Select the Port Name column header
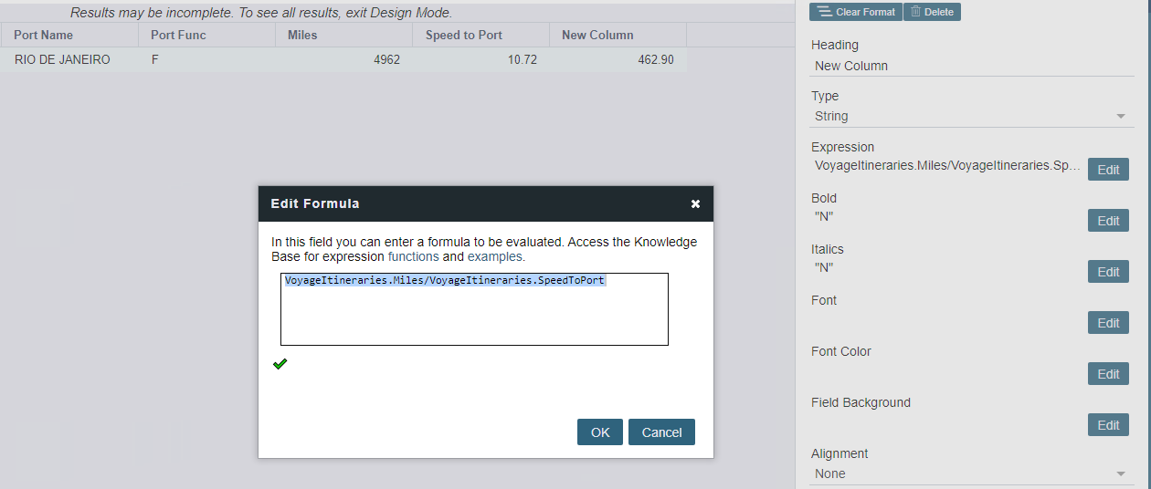The image size is (1151, 489). click(69, 35)
